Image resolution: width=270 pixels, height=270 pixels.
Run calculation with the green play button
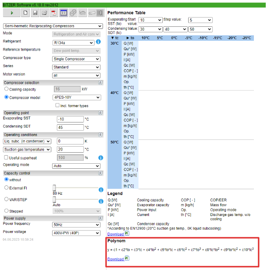pyautogui.click(x=11, y=13)
